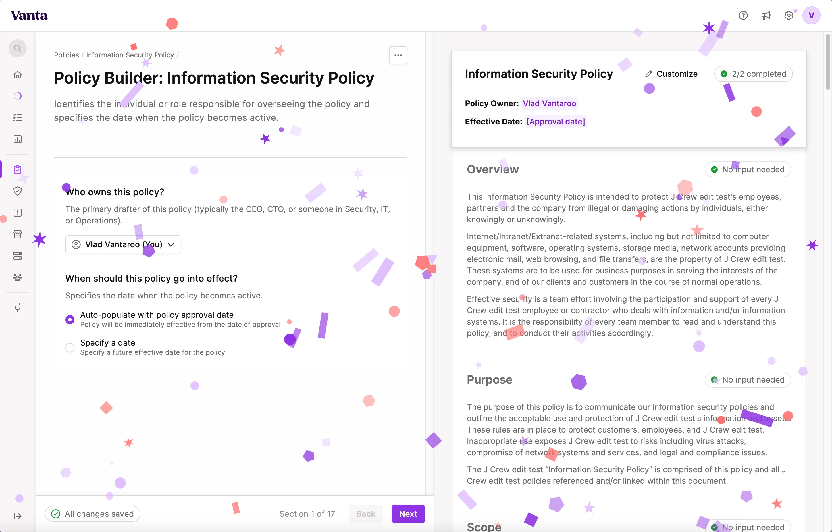Expand sidebar with arrow icon at bottom
The height and width of the screenshot is (532, 832).
18,516
